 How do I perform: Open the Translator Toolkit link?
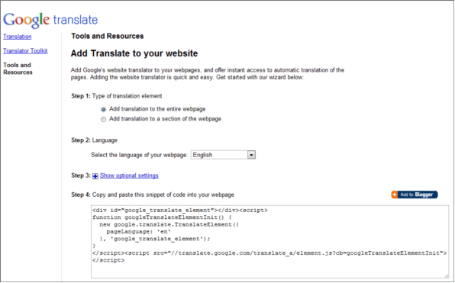pos(25,51)
